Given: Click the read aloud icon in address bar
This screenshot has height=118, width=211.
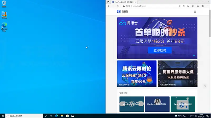Looking at the screenshot, I should tap(180, 6).
